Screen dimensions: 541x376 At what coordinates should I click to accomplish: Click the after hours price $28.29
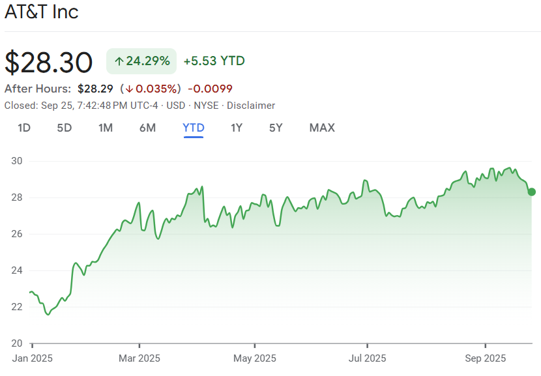pos(95,89)
